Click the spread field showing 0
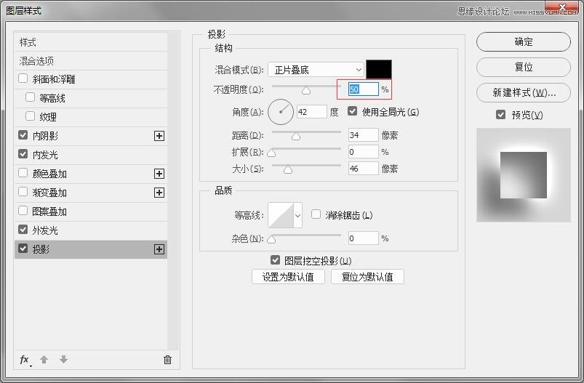This screenshot has width=584, height=383. click(x=364, y=152)
